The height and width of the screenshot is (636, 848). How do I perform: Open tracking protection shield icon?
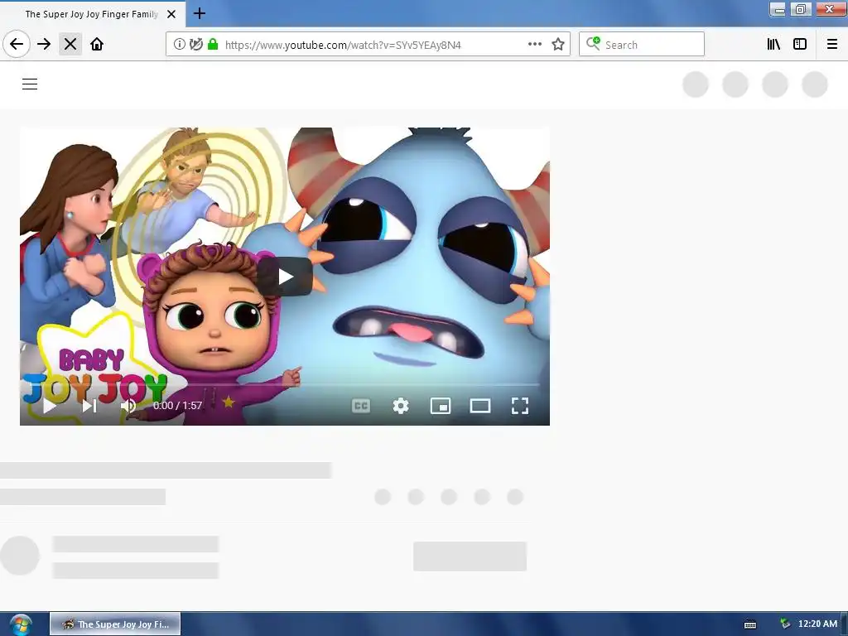(195, 45)
